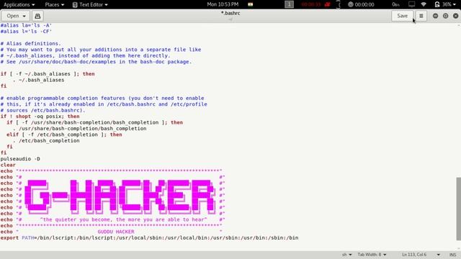Viewport: 461px width, 259px height.
Task: Click the 00:00:00 timer indicator
Action: pos(361,4)
